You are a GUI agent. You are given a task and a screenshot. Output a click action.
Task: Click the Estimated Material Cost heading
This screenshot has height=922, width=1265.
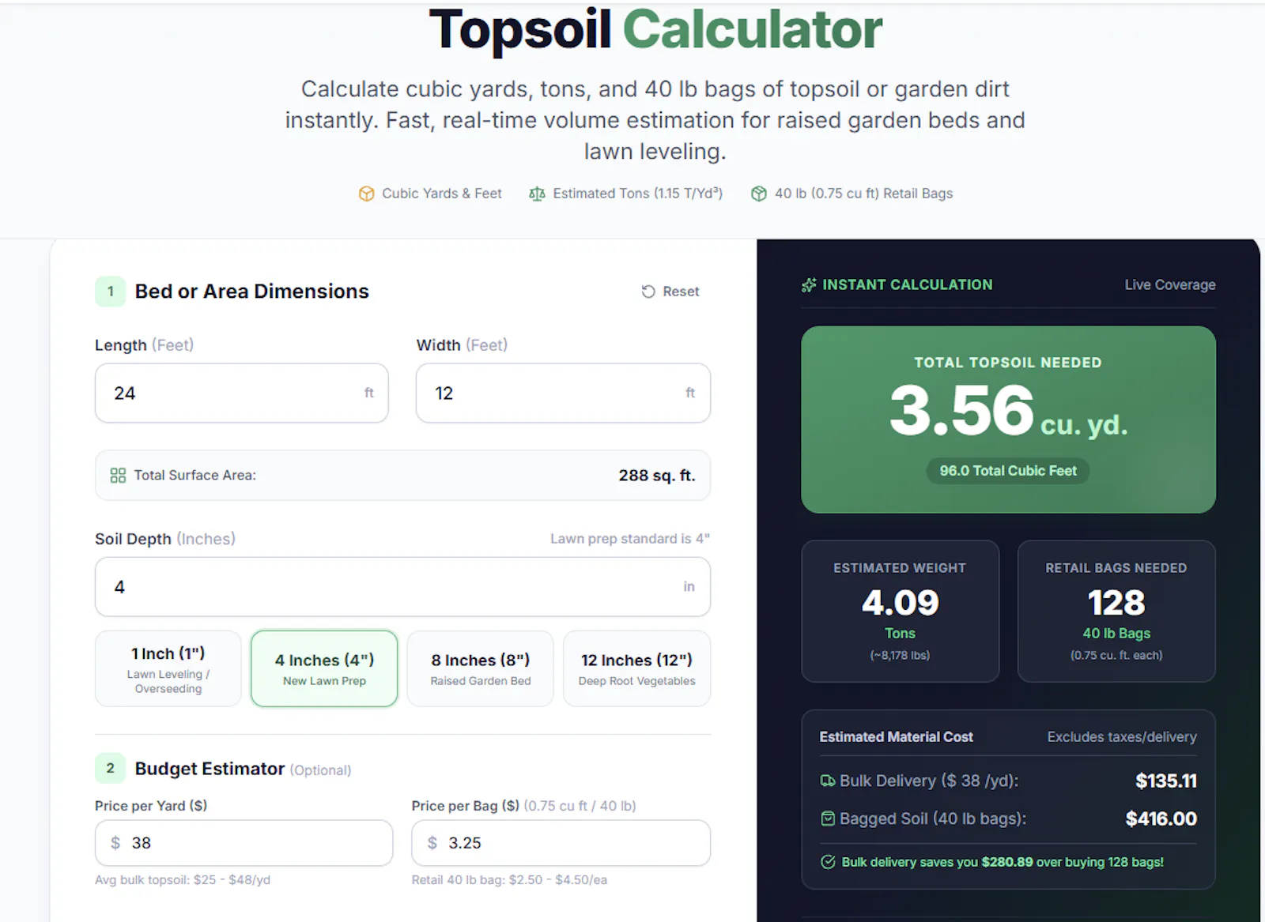(x=896, y=737)
